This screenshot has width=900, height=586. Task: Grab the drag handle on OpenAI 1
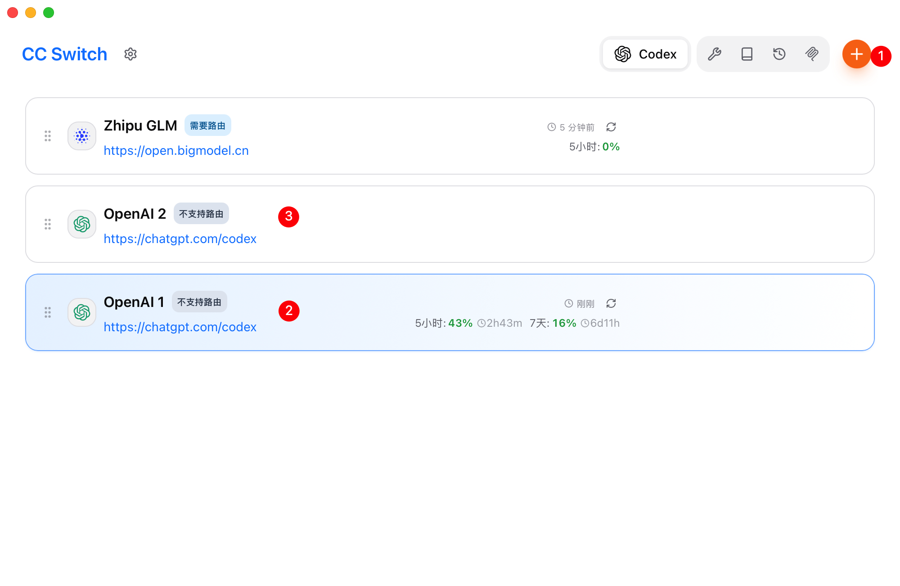48,312
